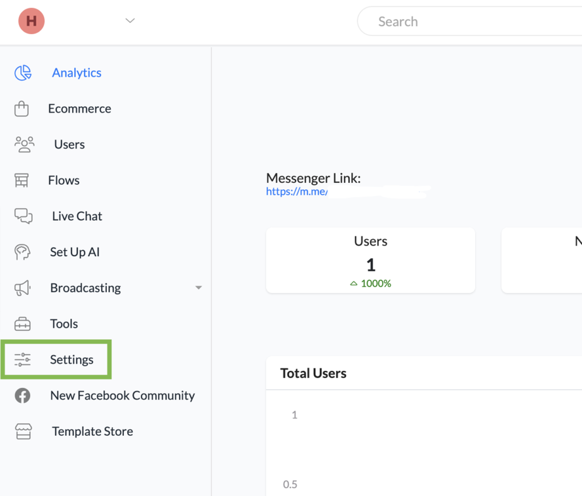Click the Live Chat bubbles icon

click(23, 216)
